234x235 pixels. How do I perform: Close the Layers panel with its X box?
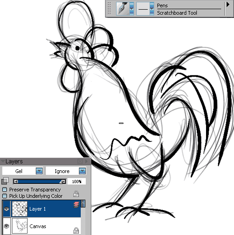pyautogui.click(x=80, y=161)
